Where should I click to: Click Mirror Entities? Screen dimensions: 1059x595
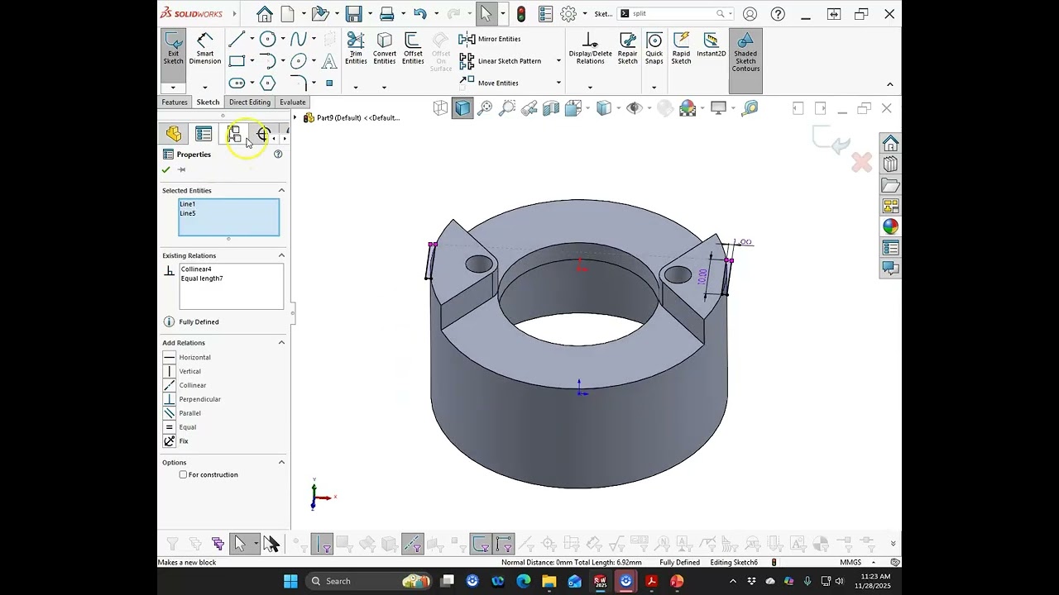point(490,39)
